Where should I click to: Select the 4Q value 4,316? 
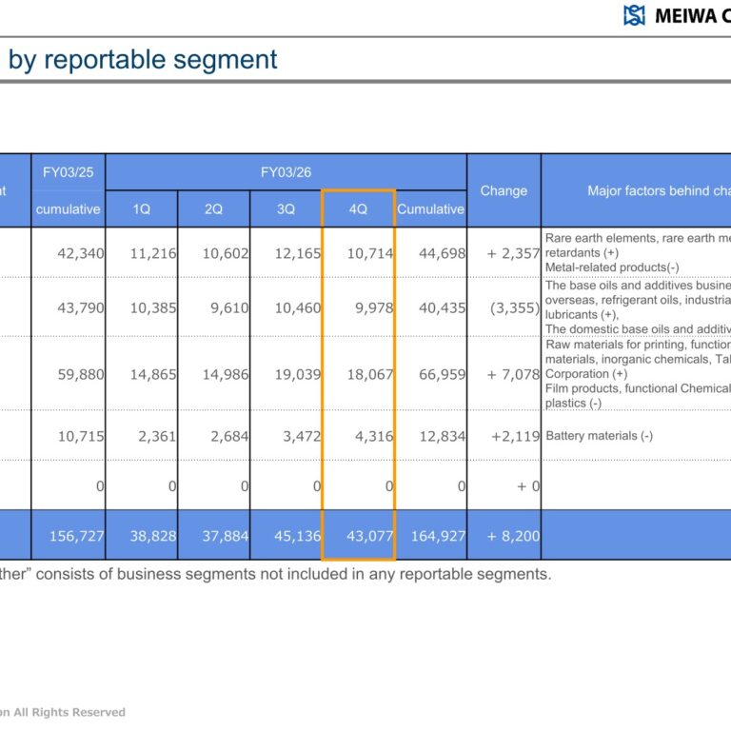pos(374,436)
